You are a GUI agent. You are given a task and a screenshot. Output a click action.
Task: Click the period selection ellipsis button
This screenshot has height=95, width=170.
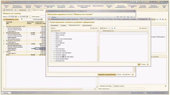30,17
